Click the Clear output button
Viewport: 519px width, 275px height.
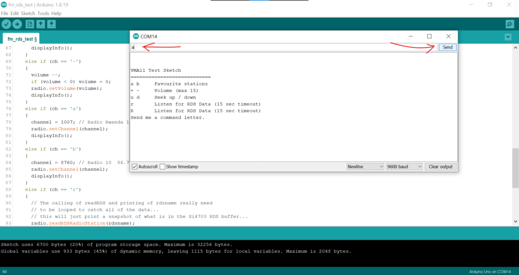pyautogui.click(x=440, y=167)
